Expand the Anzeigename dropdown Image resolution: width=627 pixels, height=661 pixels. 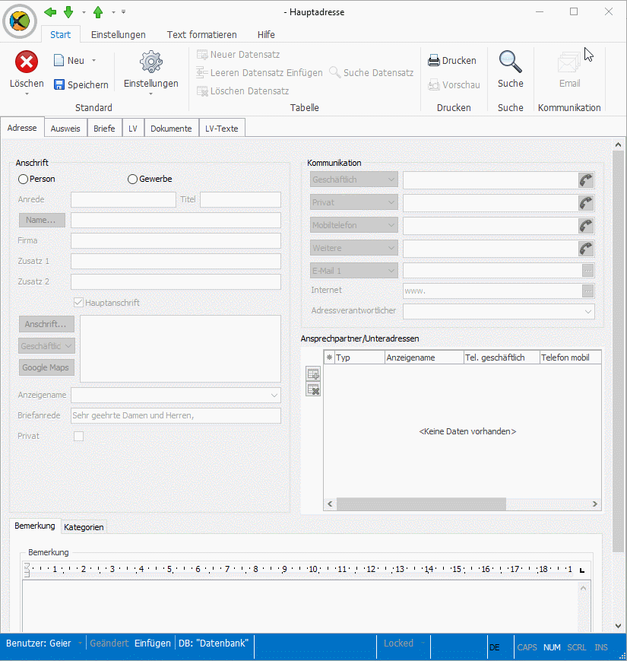click(274, 395)
